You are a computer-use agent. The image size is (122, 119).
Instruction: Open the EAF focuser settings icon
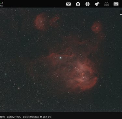tap(116, 4)
